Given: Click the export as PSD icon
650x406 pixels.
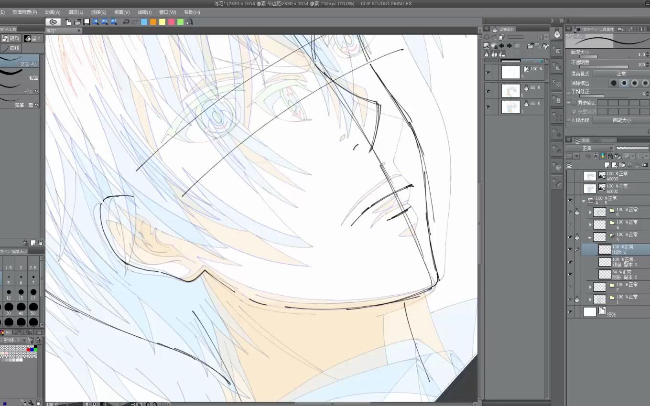Looking at the screenshot, I should 114,22.
